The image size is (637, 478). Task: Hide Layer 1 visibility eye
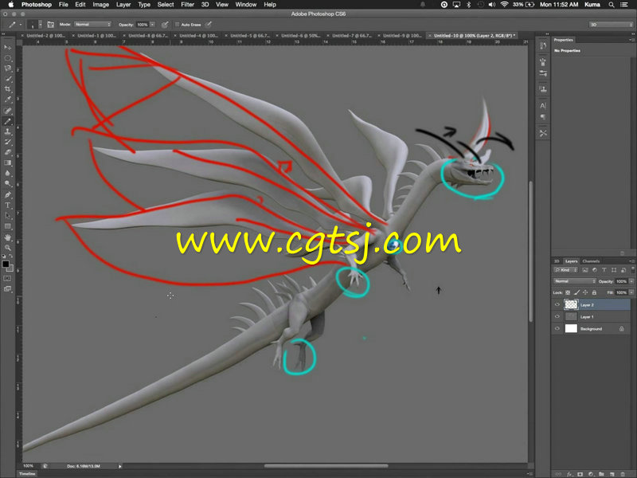tap(557, 316)
